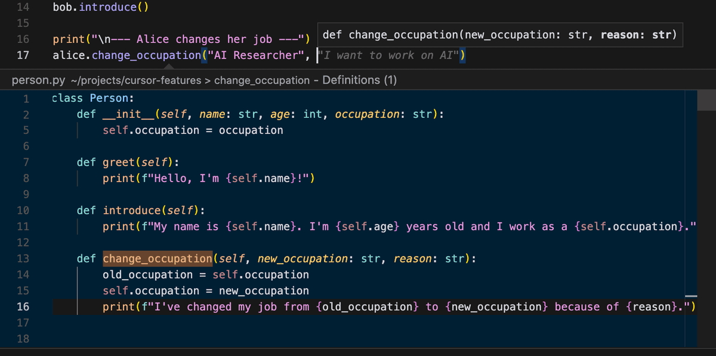Image resolution: width=716 pixels, height=356 pixels.
Task: Click line number 13 in the peek view gutter
Action: [x=23, y=259]
